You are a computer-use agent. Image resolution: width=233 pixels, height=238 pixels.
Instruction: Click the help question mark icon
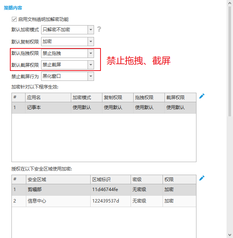[x=99, y=29]
